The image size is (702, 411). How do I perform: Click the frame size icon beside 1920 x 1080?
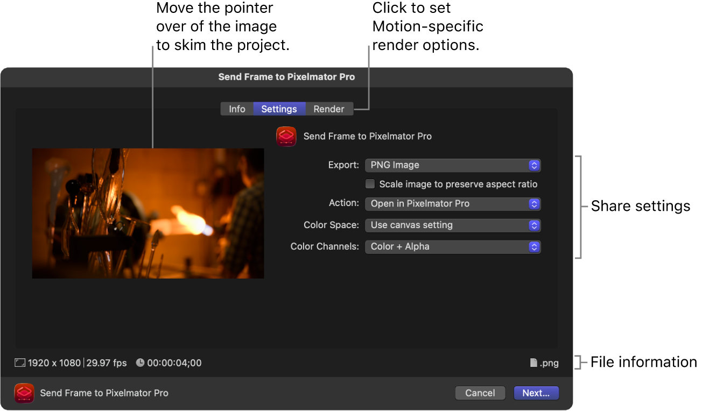(x=20, y=363)
